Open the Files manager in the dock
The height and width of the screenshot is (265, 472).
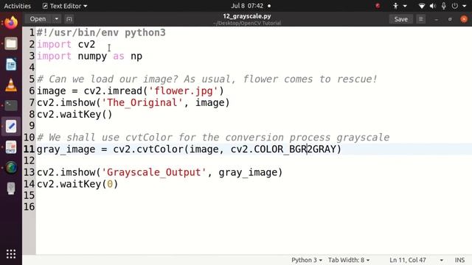(x=11, y=44)
